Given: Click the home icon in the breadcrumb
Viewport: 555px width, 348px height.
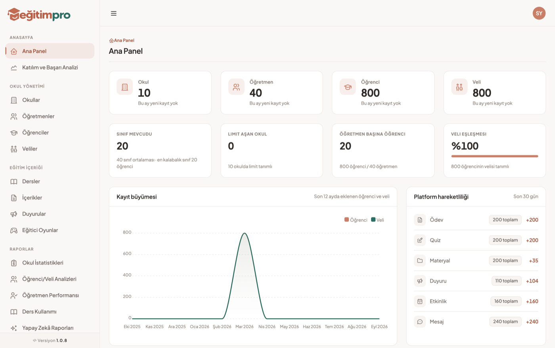Looking at the screenshot, I should (x=111, y=40).
